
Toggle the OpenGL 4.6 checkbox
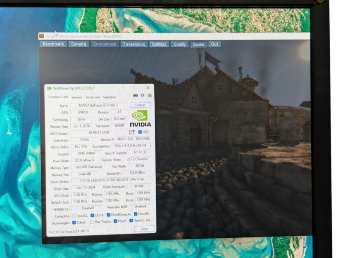131,221
